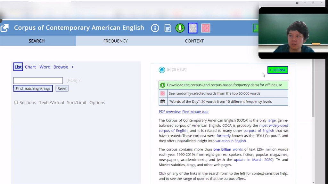Image resolution: width=328 pixels, height=184 pixels.
Task: Click the green user profile icon in header
Action: [256, 28]
